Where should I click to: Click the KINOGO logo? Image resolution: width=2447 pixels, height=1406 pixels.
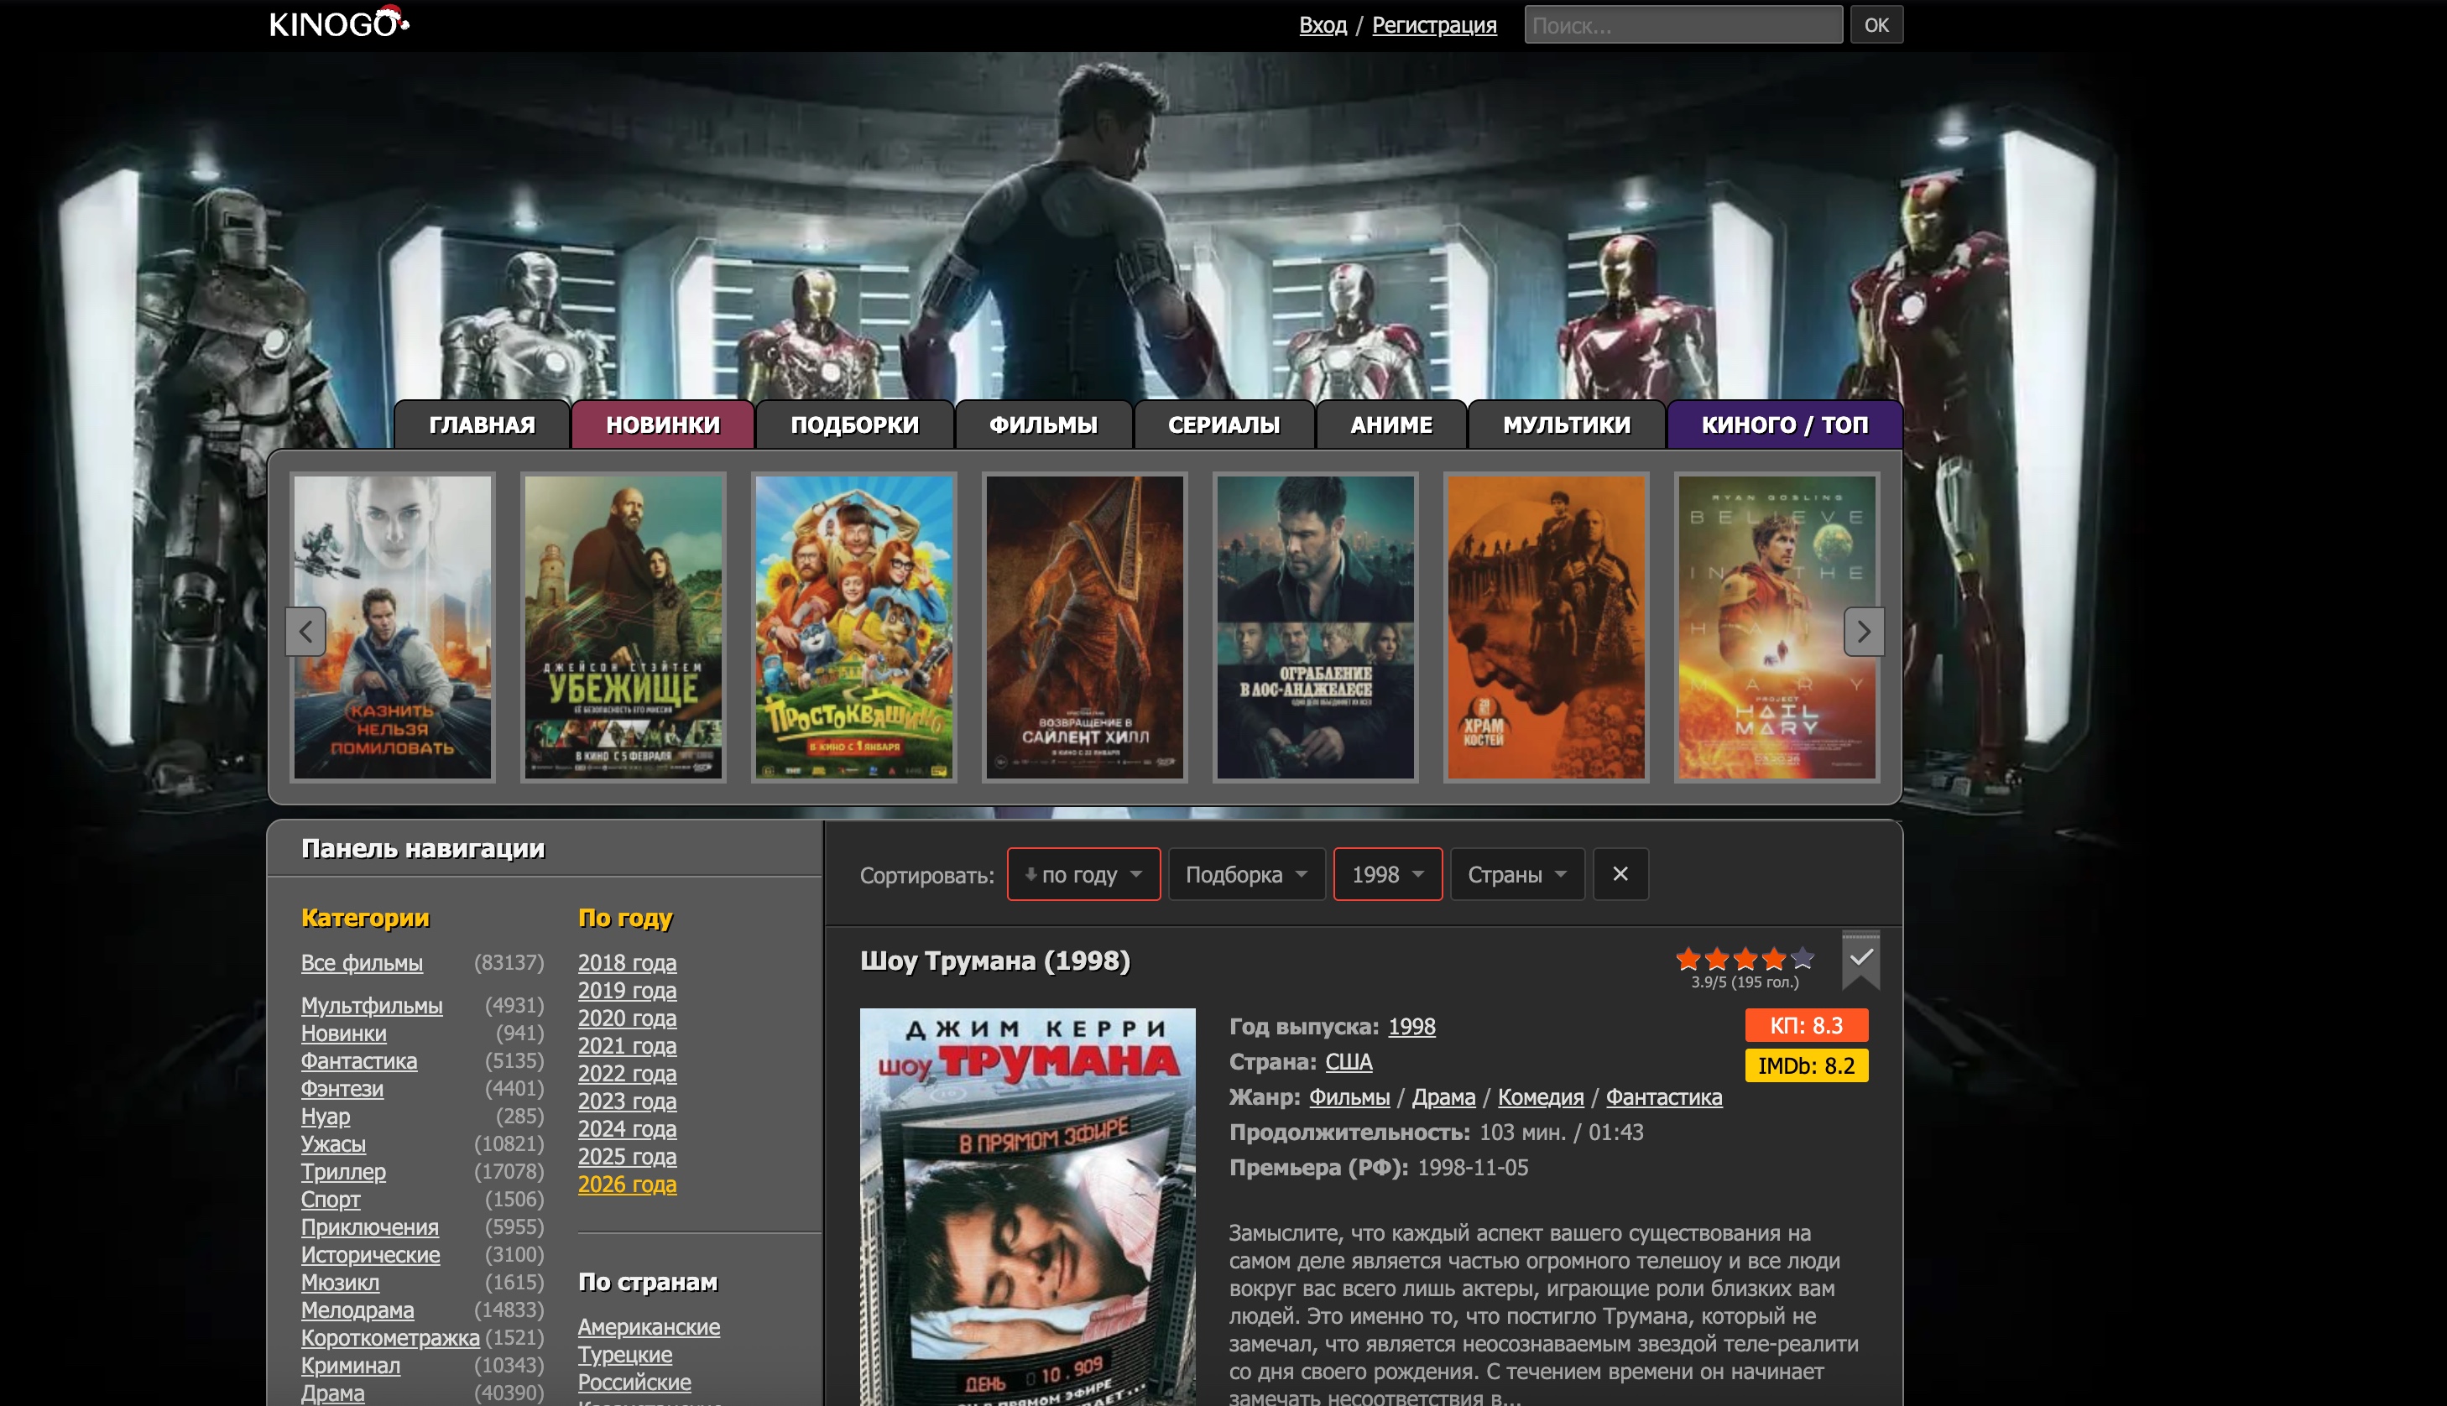pos(338,23)
